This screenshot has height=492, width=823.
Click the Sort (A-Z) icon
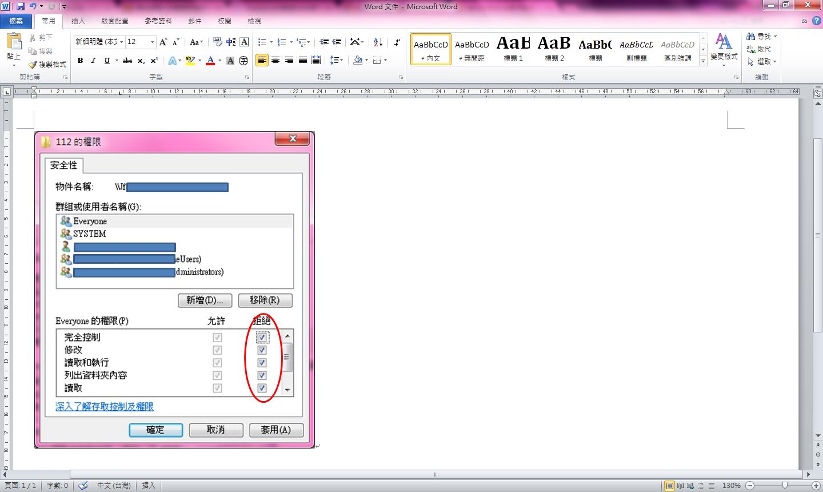(378, 42)
